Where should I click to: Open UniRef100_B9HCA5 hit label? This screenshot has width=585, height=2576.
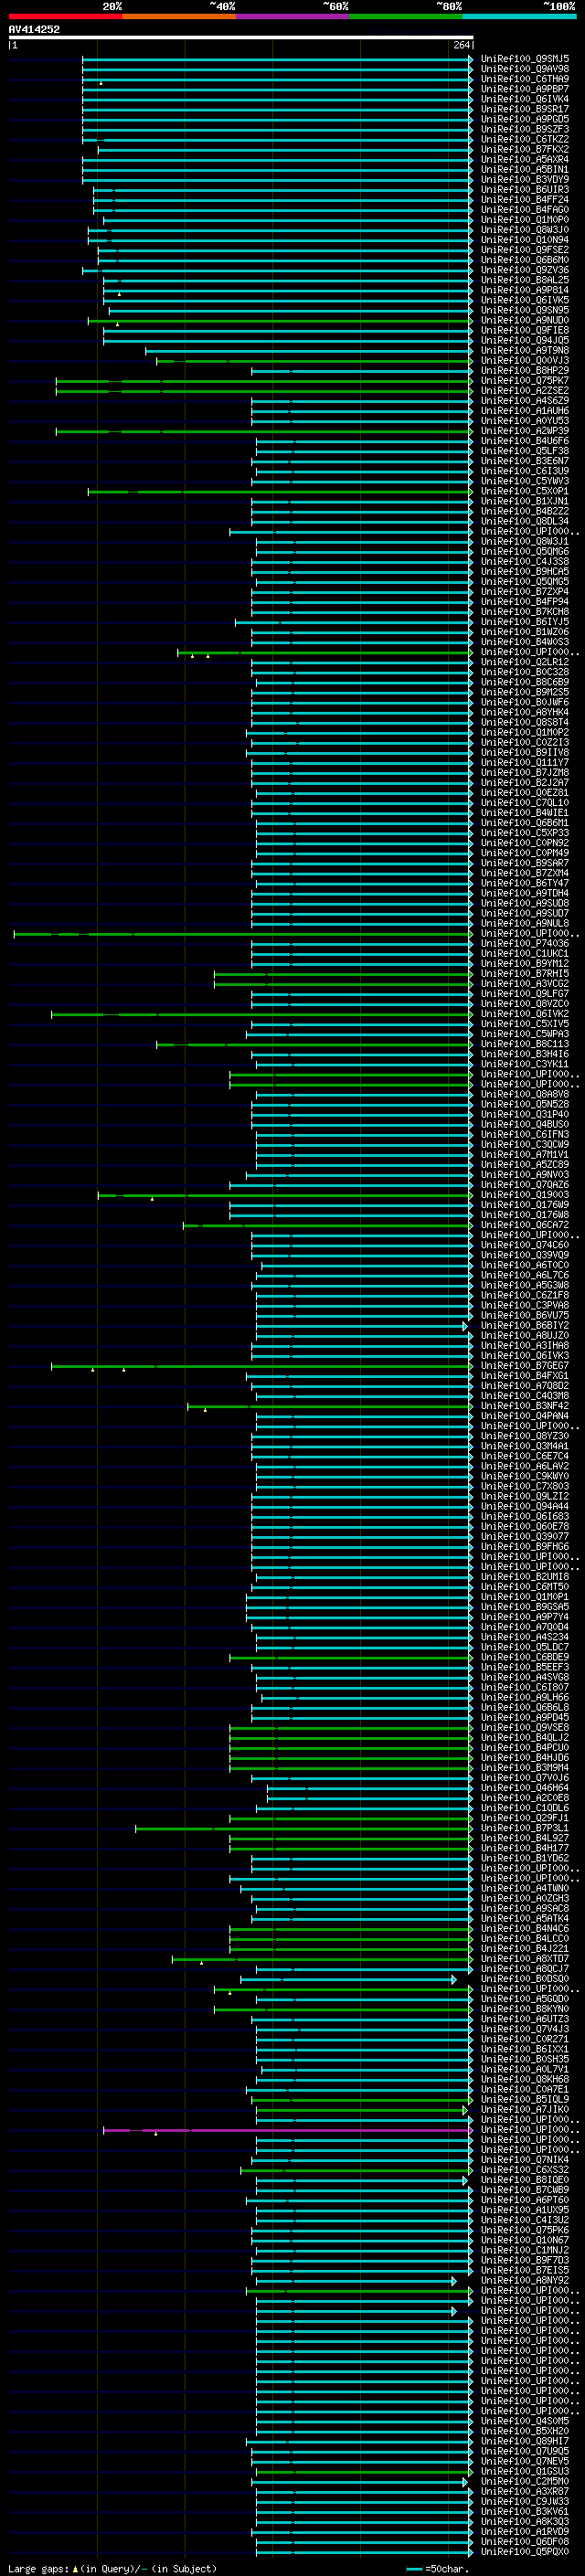[x=525, y=572]
